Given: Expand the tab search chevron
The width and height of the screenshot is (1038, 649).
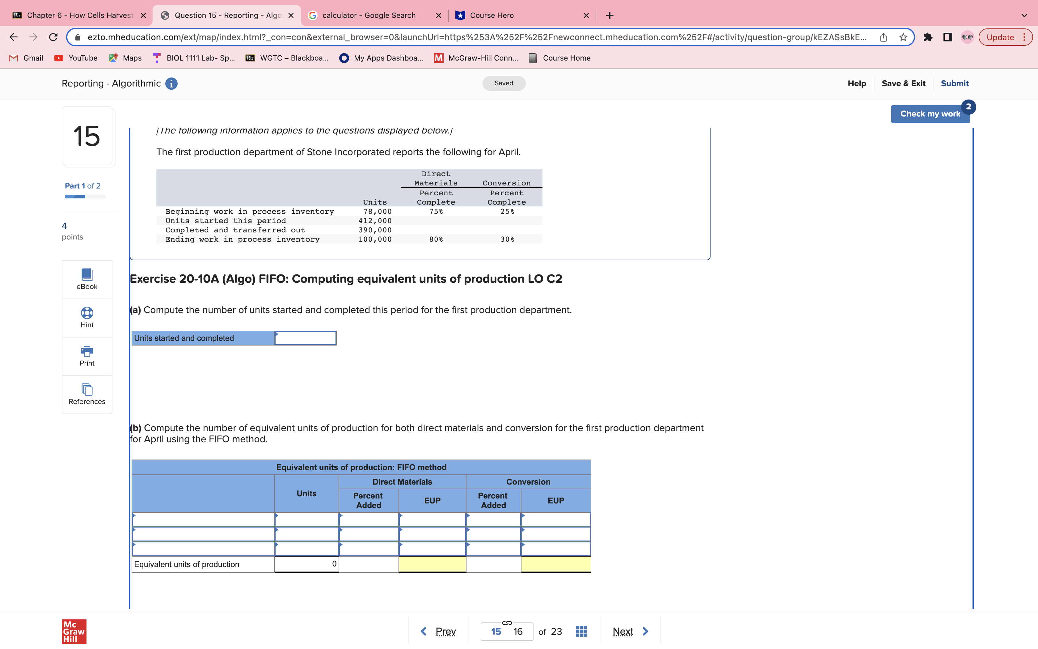Looking at the screenshot, I should [1024, 15].
